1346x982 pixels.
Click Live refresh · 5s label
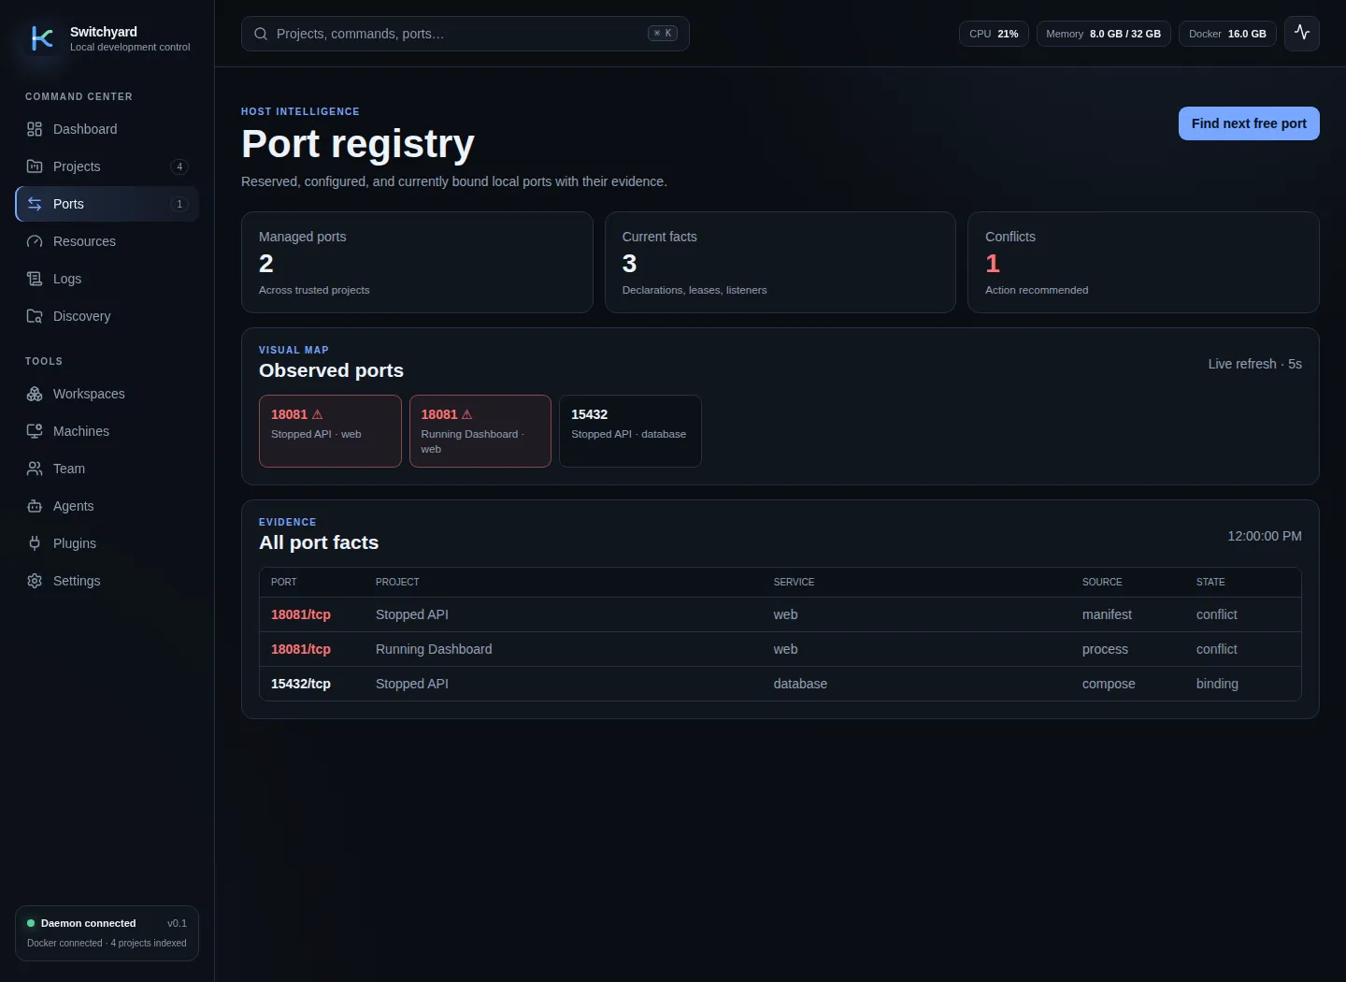[x=1254, y=364]
